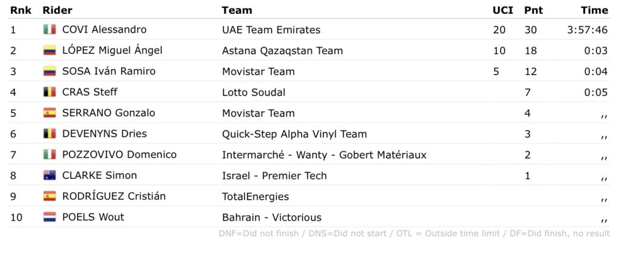Open RODRÍGUEZ Cristián rider page
Image resolution: width=619 pixels, height=258 pixels.
(114, 196)
